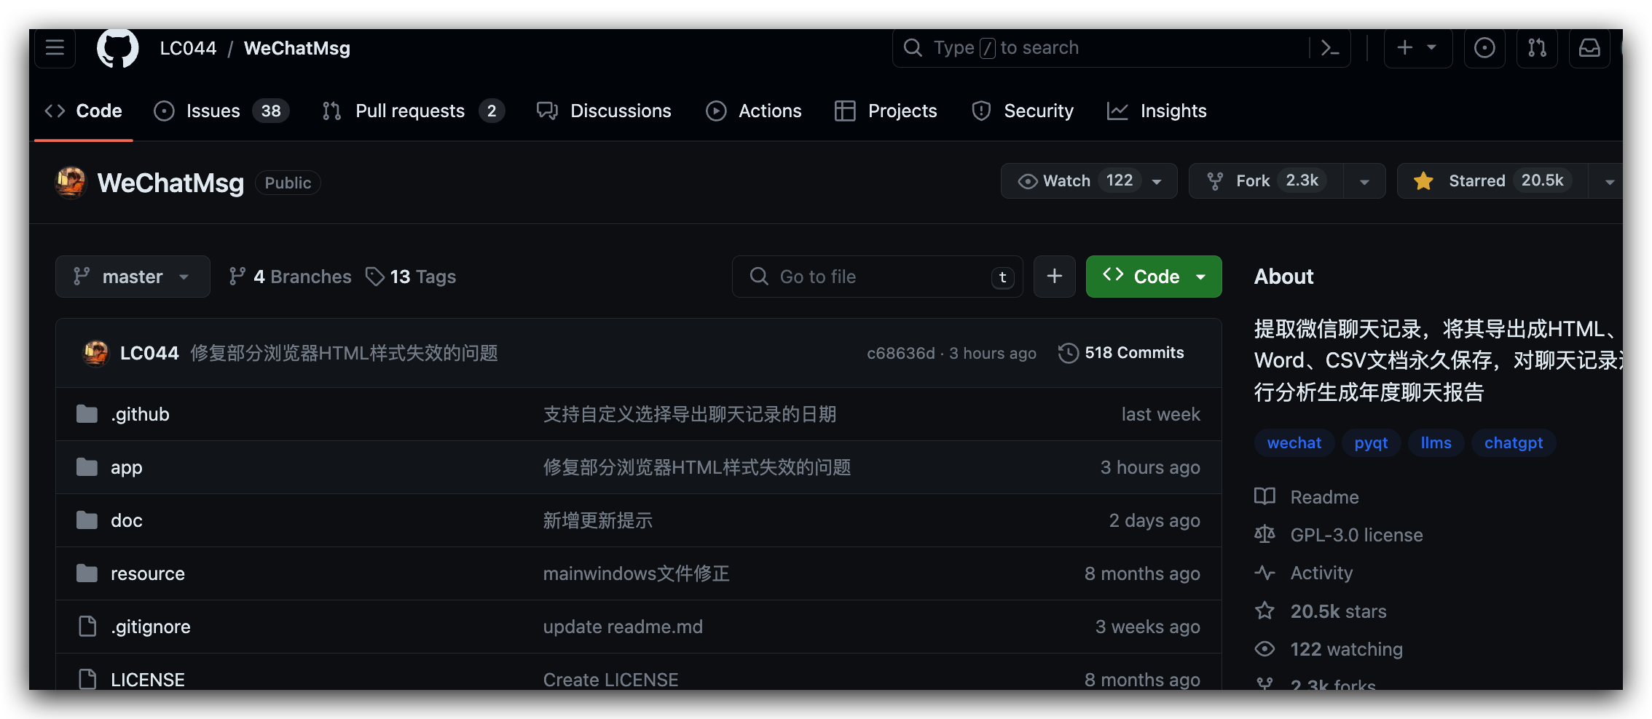Image resolution: width=1652 pixels, height=719 pixels.
Task: Open the command palette icon
Action: (1330, 48)
